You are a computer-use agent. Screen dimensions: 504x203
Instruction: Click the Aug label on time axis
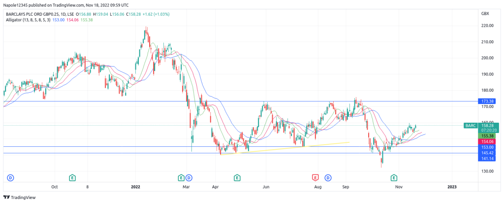318,187
